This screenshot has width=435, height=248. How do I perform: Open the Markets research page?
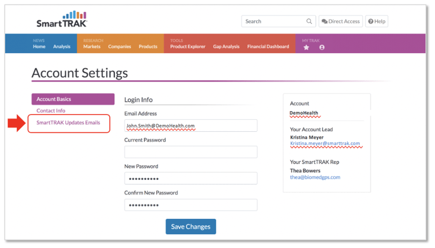pyautogui.click(x=92, y=47)
